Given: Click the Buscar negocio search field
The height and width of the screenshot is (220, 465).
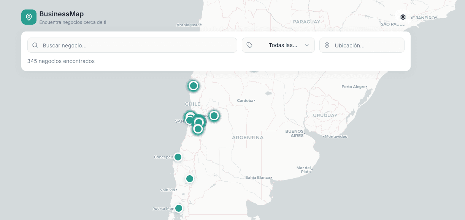Looking at the screenshot, I should click(x=132, y=45).
